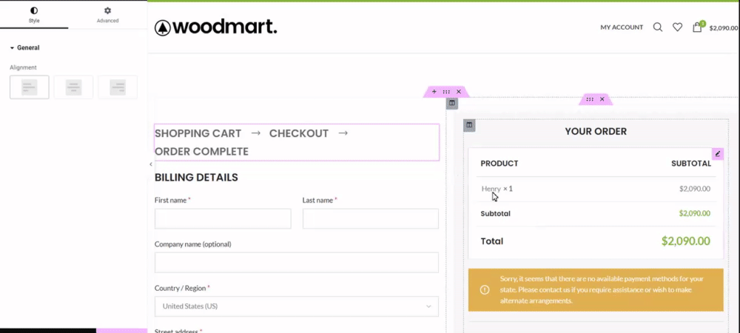The height and width of the screenshot is (333, 740).
Task: Open the Country / Region dropdown
Action: pyautogui.click(x=296, y=306)
